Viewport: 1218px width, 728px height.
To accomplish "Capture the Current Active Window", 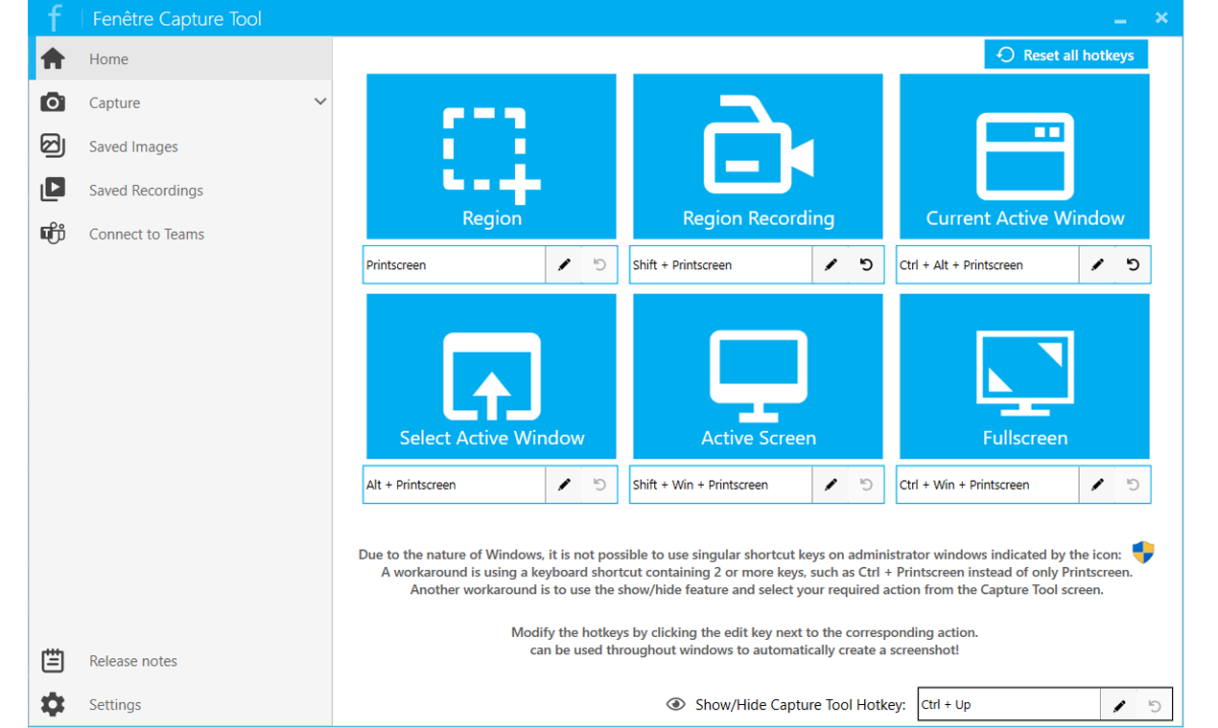I will click(1023, 156).
